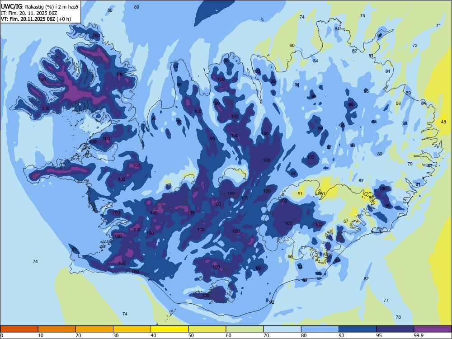Click the legend tick label "30"

tap(116, 335)
